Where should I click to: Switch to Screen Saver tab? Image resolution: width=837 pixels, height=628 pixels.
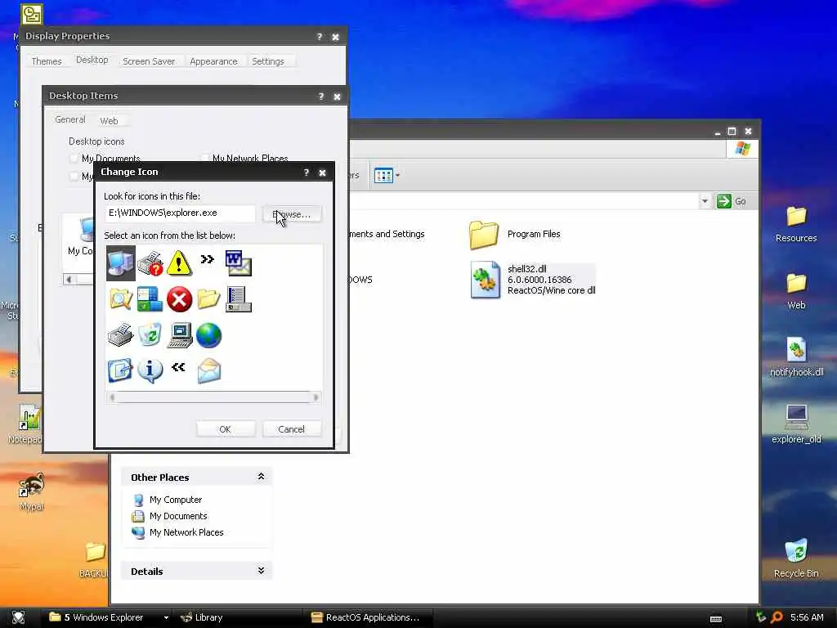pyautogui.click(x=149, y=61)
